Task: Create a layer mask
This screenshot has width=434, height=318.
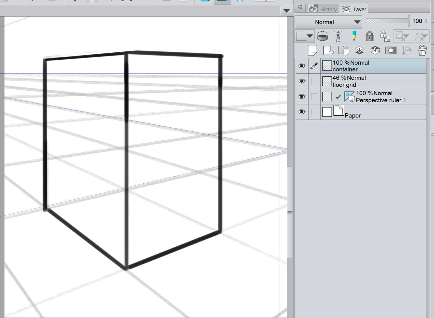Action: coord(391,51)
